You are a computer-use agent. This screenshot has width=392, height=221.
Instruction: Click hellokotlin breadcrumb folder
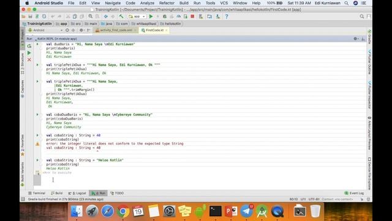[x=171, y=23]
